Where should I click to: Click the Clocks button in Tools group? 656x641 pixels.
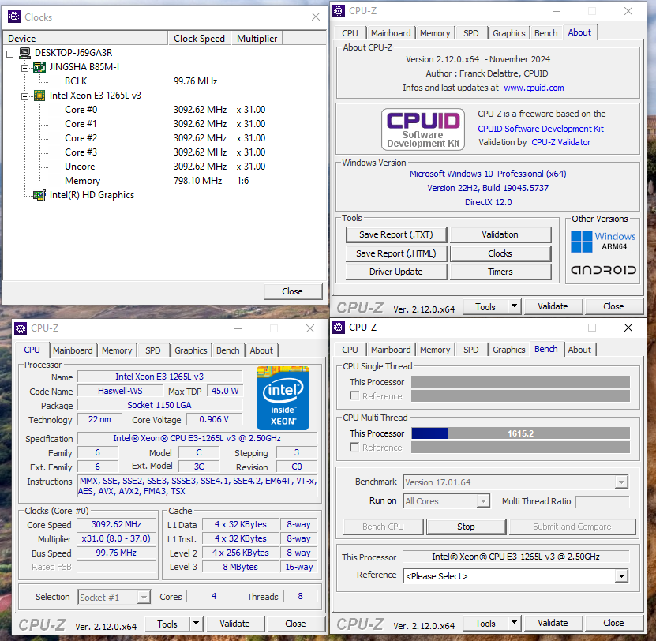click(x=500, y=253)
